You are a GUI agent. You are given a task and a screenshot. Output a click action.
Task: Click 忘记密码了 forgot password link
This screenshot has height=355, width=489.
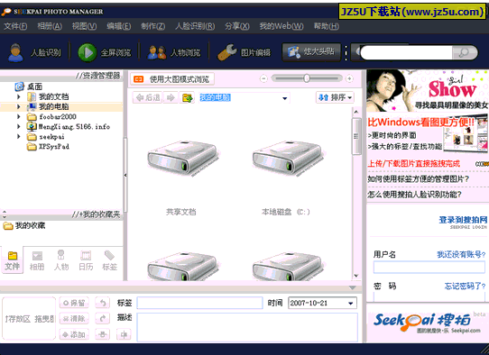[x=465, y=286]
